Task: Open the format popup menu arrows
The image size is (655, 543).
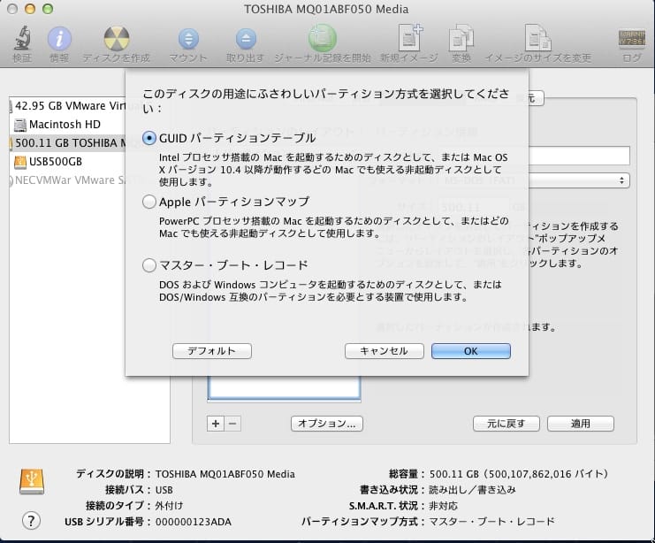Action: [x=621, y=180]
